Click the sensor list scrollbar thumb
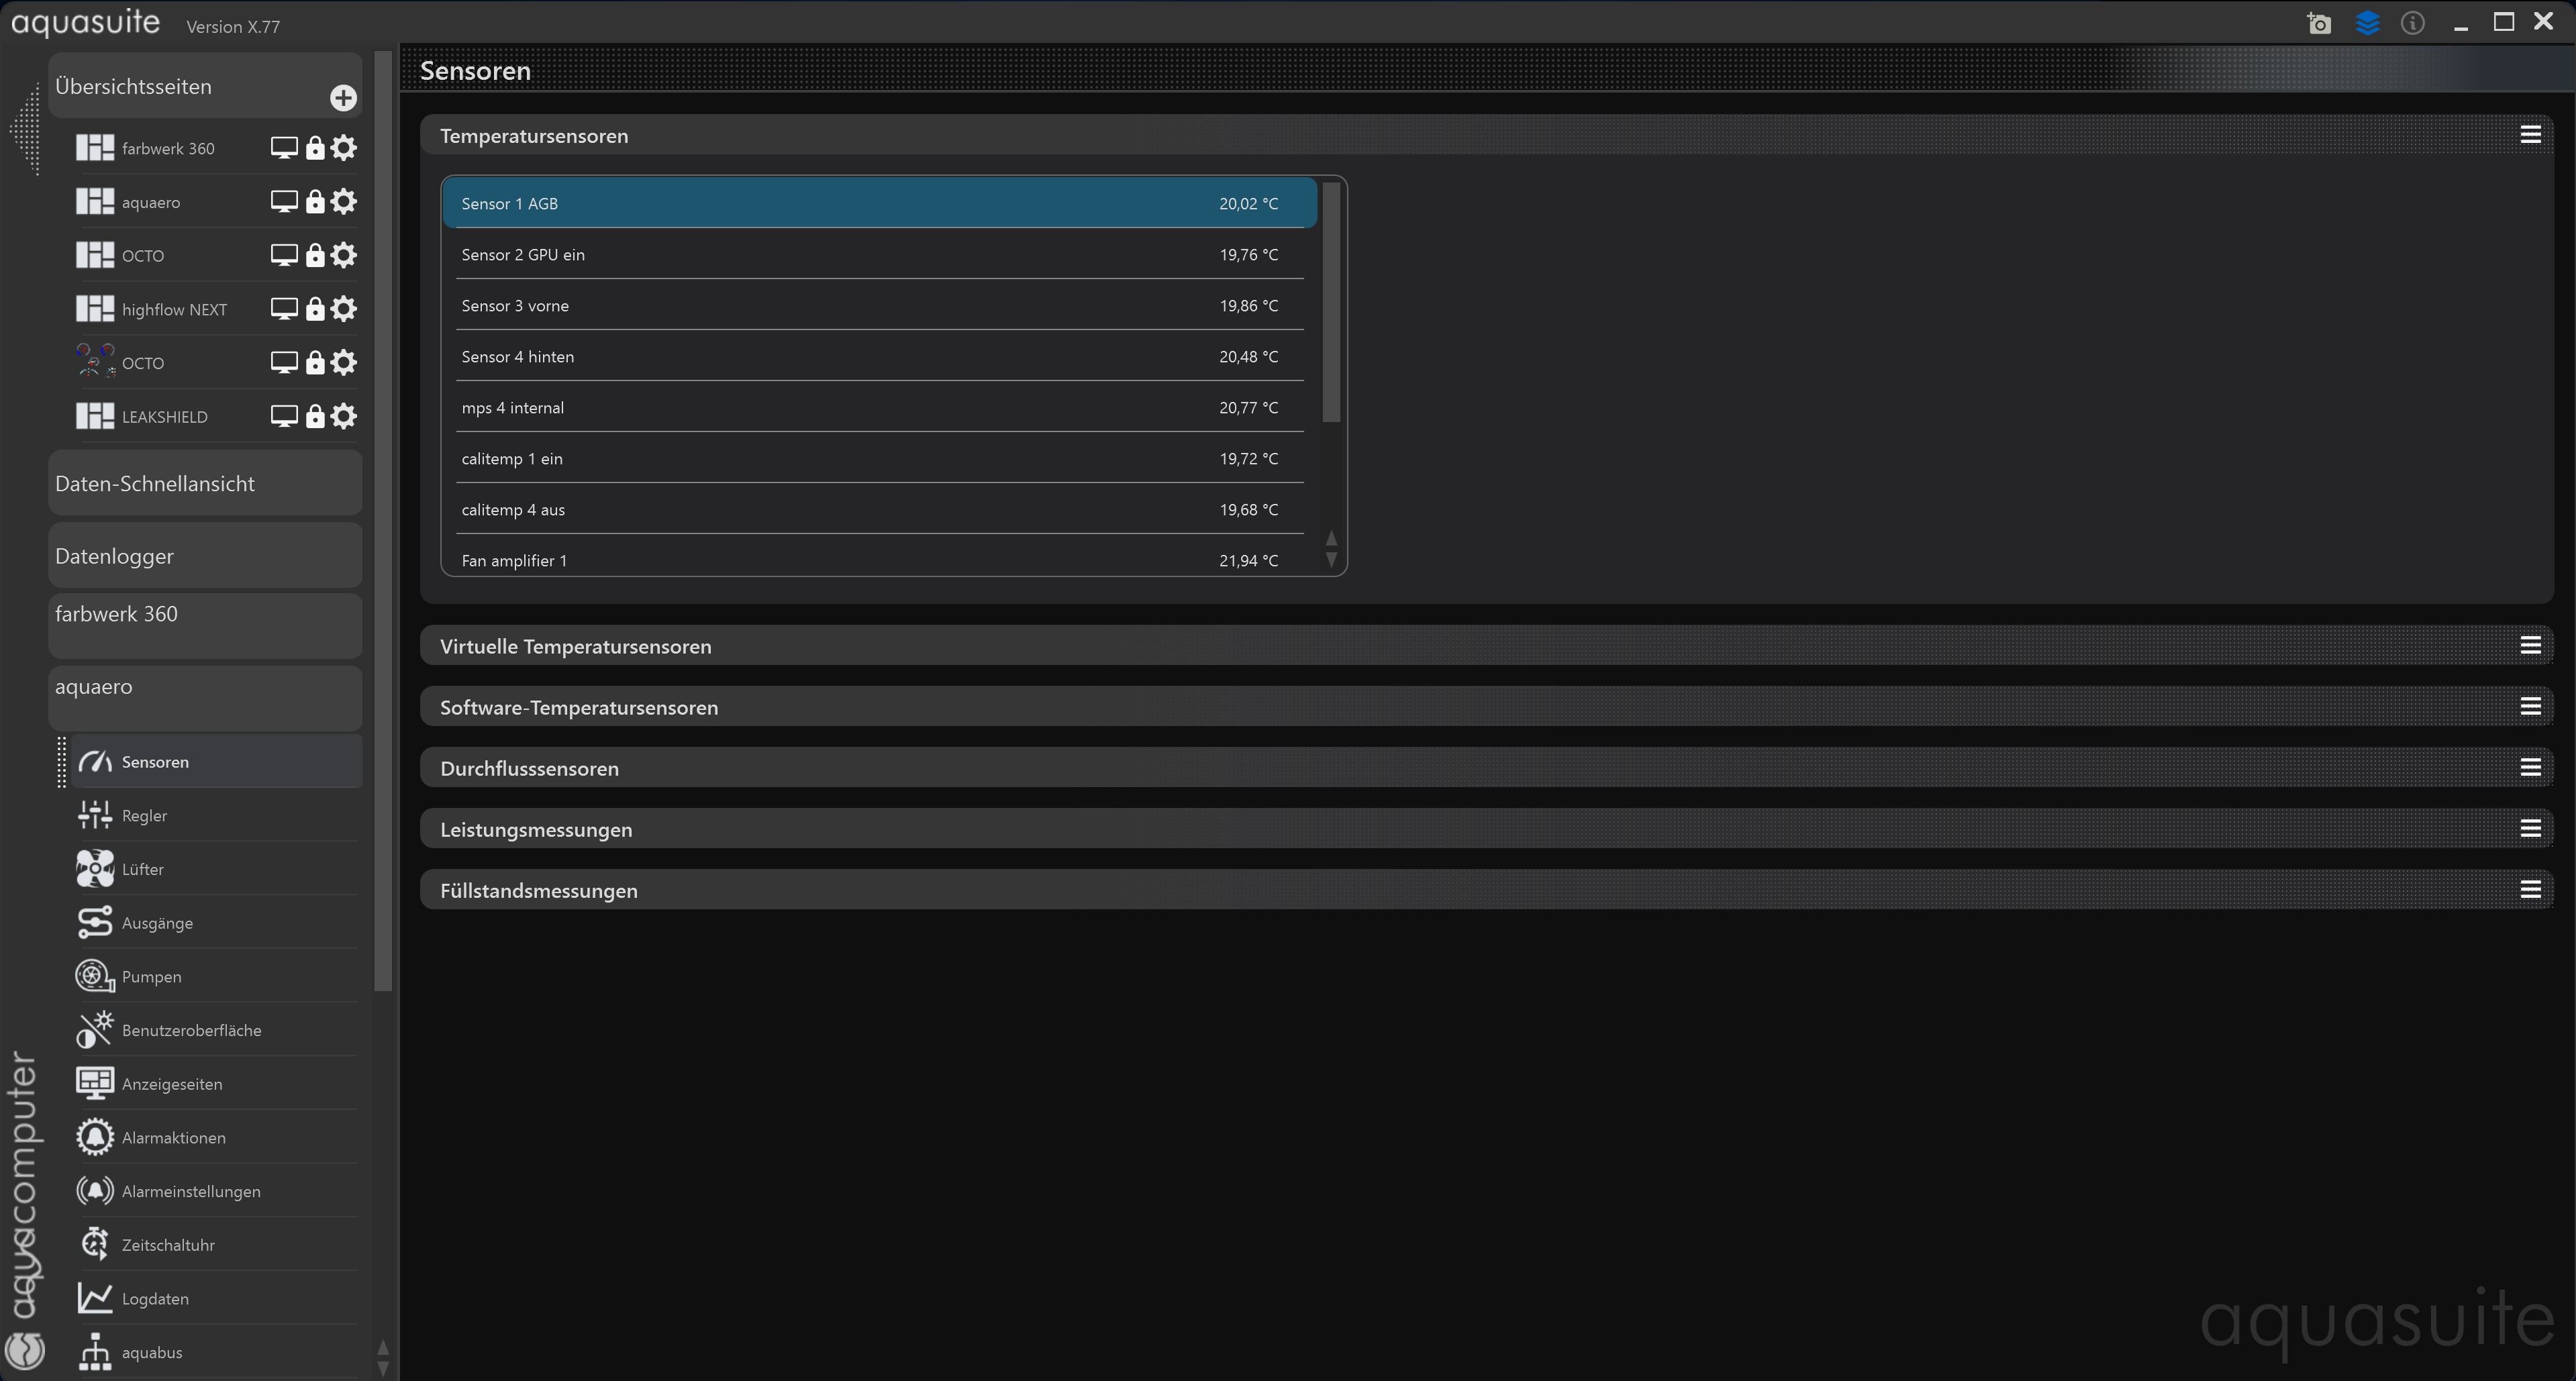The height and width of the screenshot is (1381, 2576). coord(1331,302)
